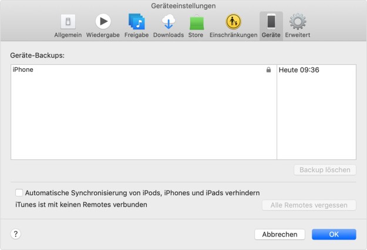Open the Freigabe sharing pane
This screenshot has width=367, height=250.
click(136, 26)
